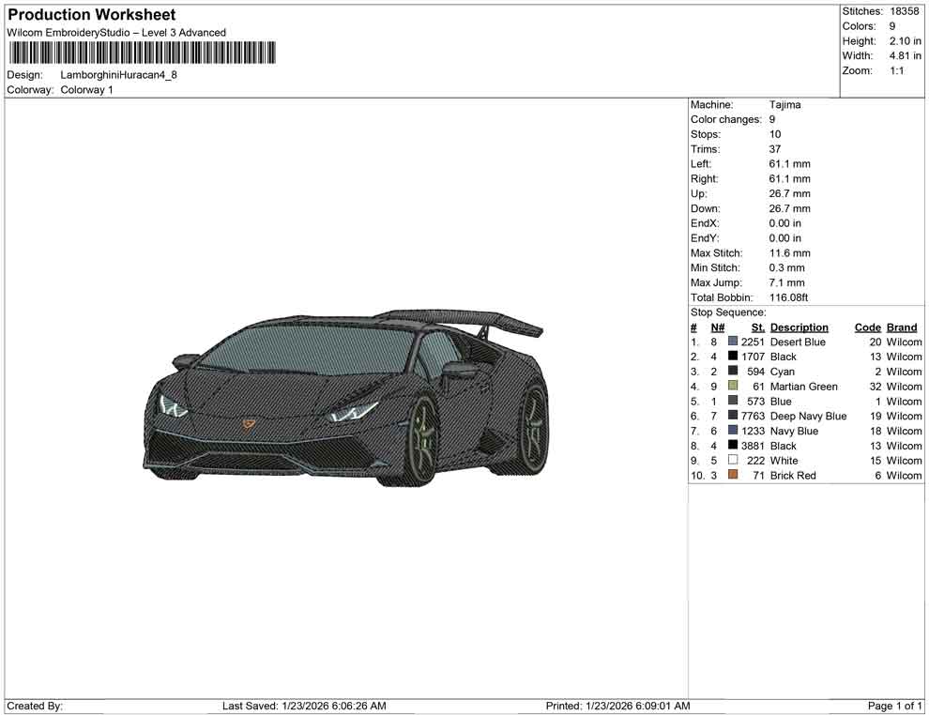Click the Code column header

point(868,327)
